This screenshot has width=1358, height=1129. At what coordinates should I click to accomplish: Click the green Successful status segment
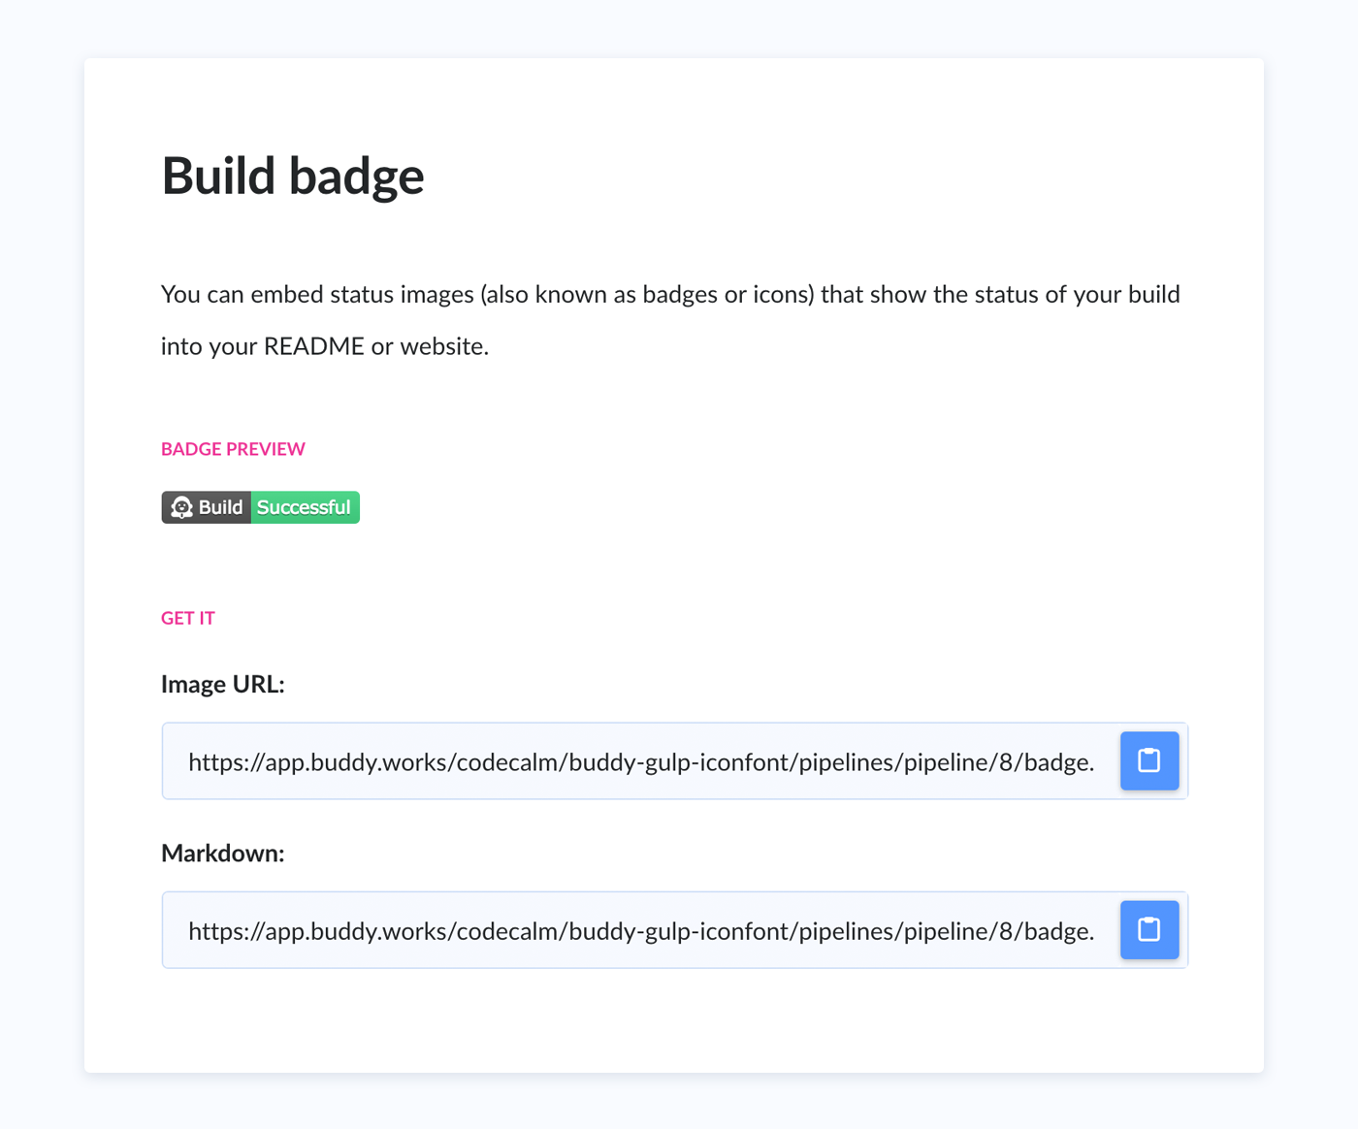click(306, 507)
